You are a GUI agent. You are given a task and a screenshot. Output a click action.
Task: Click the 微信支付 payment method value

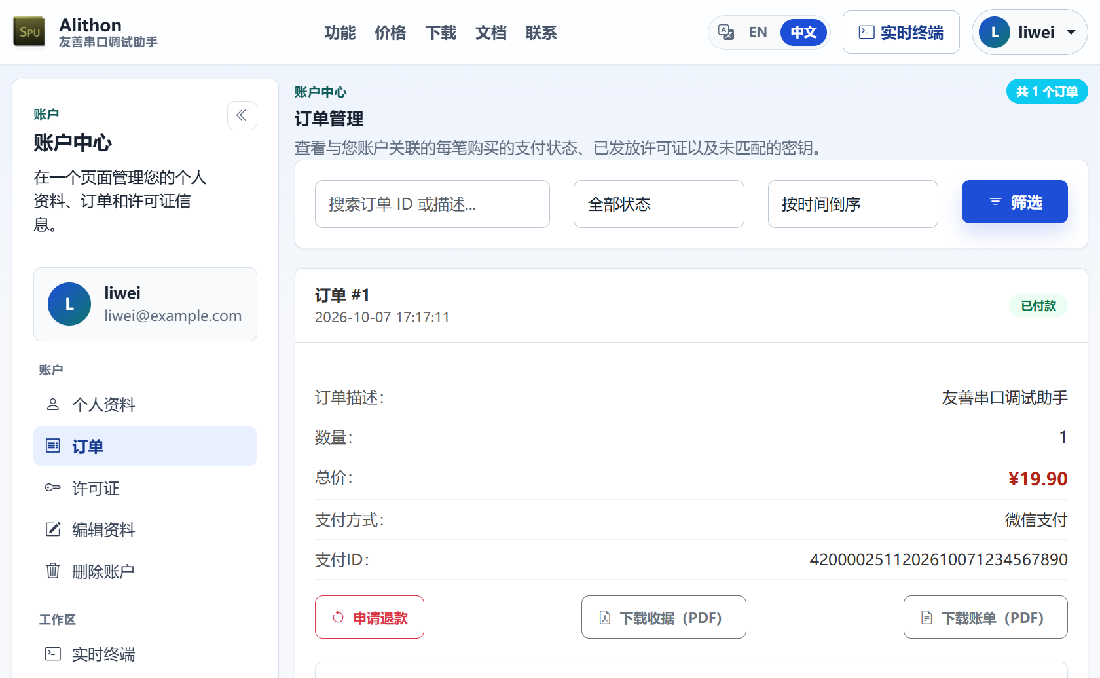(x=1036, y=520)
